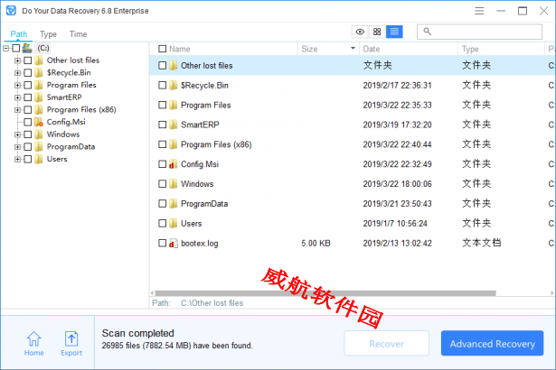
Task: Check the Windows checkbox in tree panel
Action: click(x=28, y=134)
